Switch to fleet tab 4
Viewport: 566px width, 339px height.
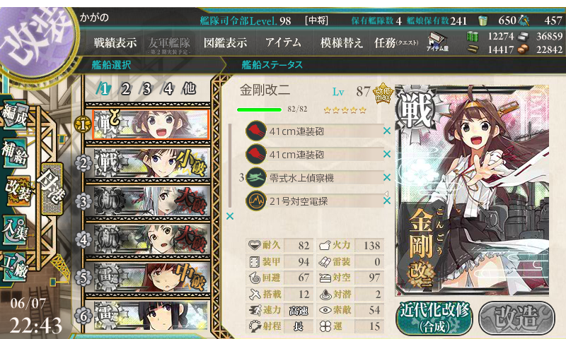168,88
